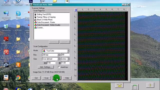The width and height of the screenshot is (160, 90).
Task: Click the Help button
Action: coord(67,78)
